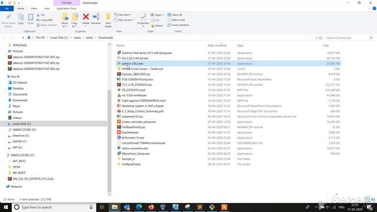Click the Refresh address bar icon

pyautogui.click(x=320, y=38)
